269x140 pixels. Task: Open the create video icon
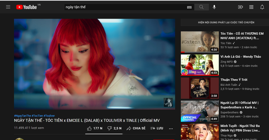240,7
